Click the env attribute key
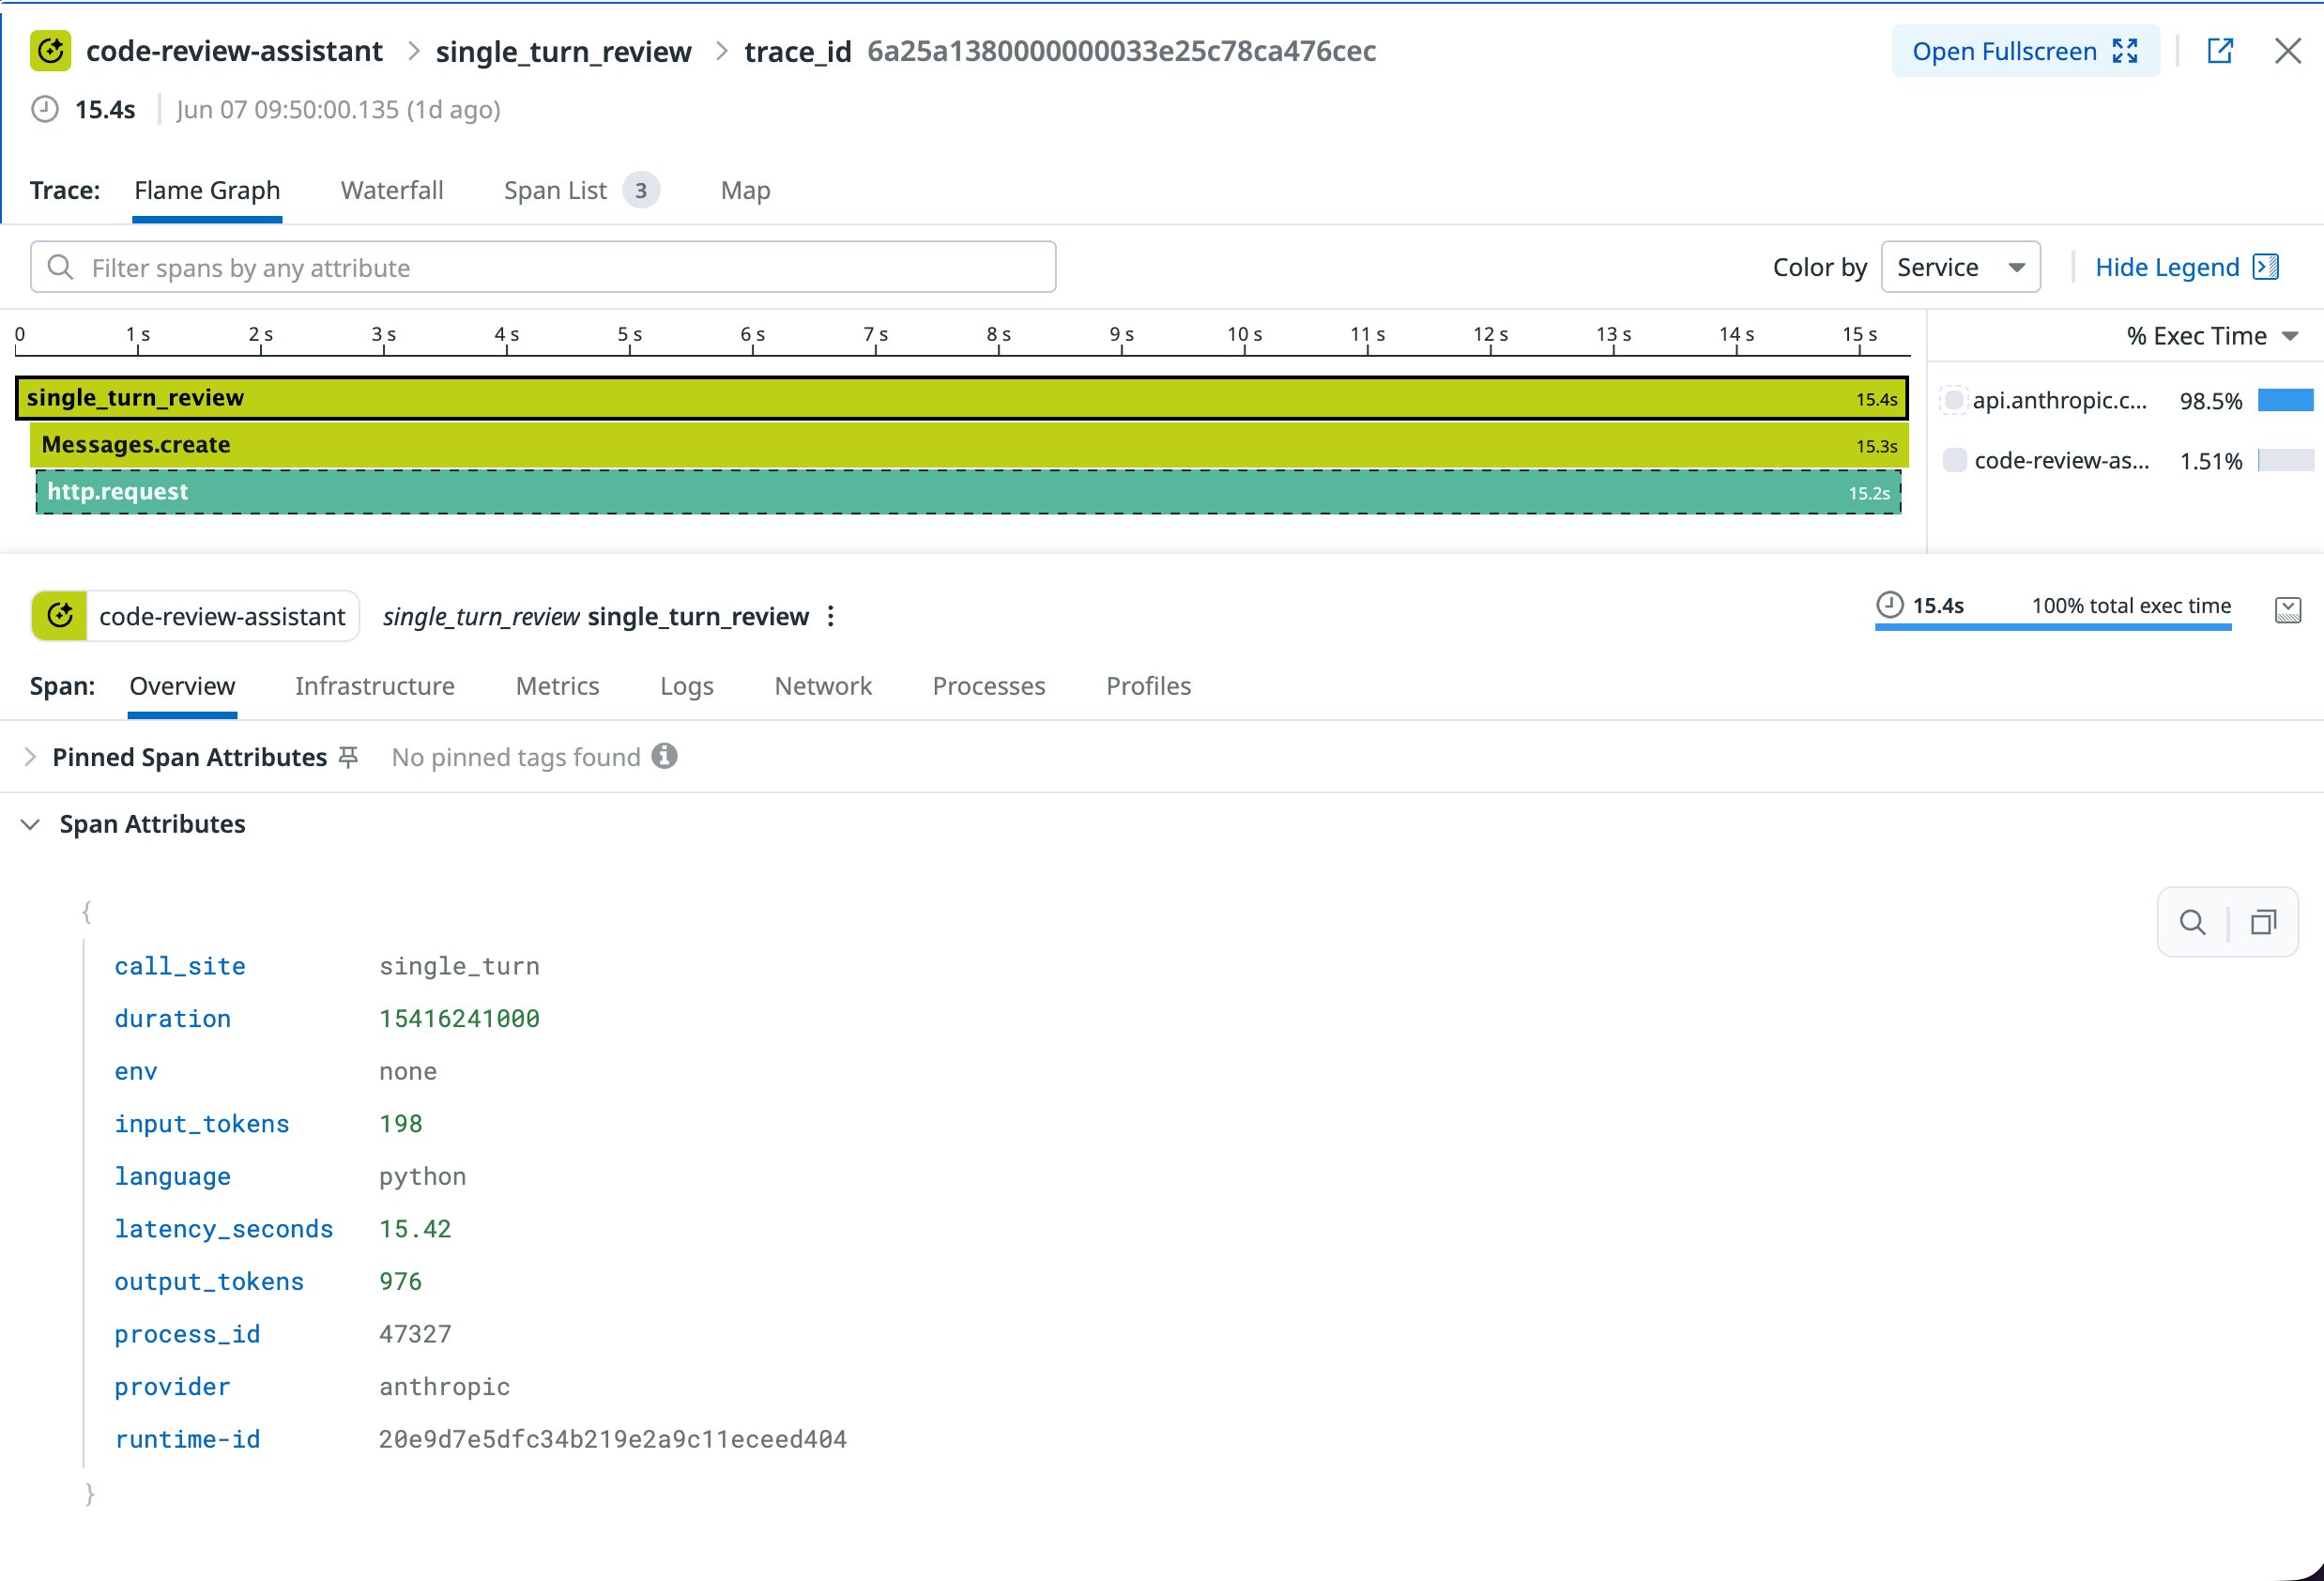The height and width of the screenshot is (1581, 2324). click(x=136, y=1071)
